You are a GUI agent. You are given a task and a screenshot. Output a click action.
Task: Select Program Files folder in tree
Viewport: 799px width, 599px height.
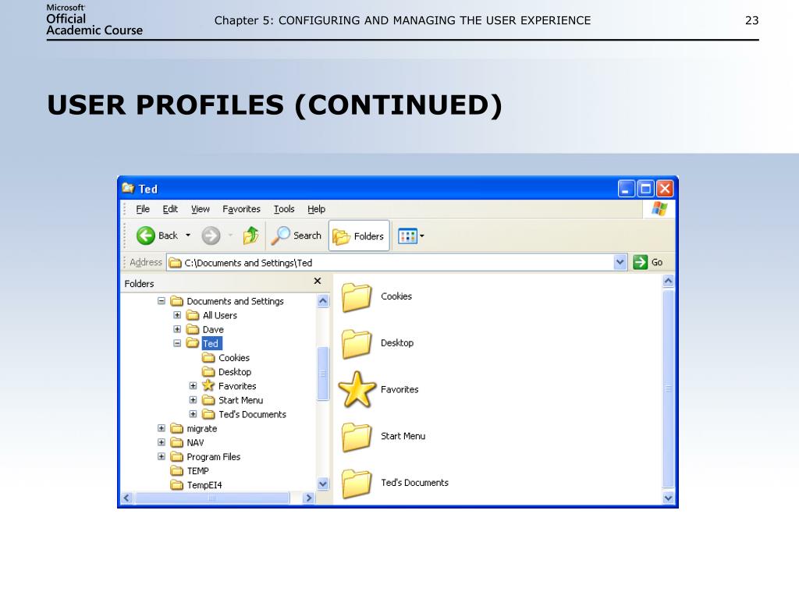point(205,457)
